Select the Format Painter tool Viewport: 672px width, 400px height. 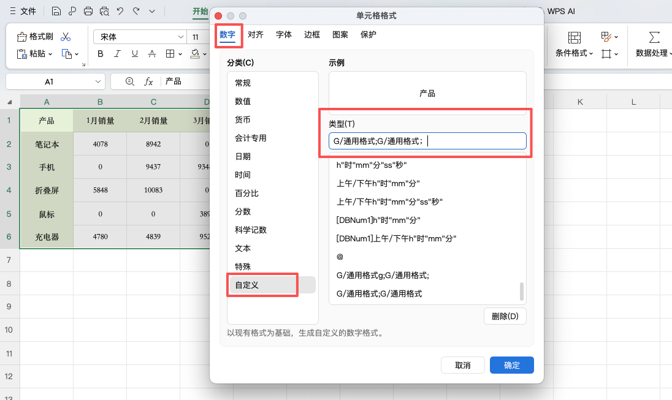click(34, 36)
